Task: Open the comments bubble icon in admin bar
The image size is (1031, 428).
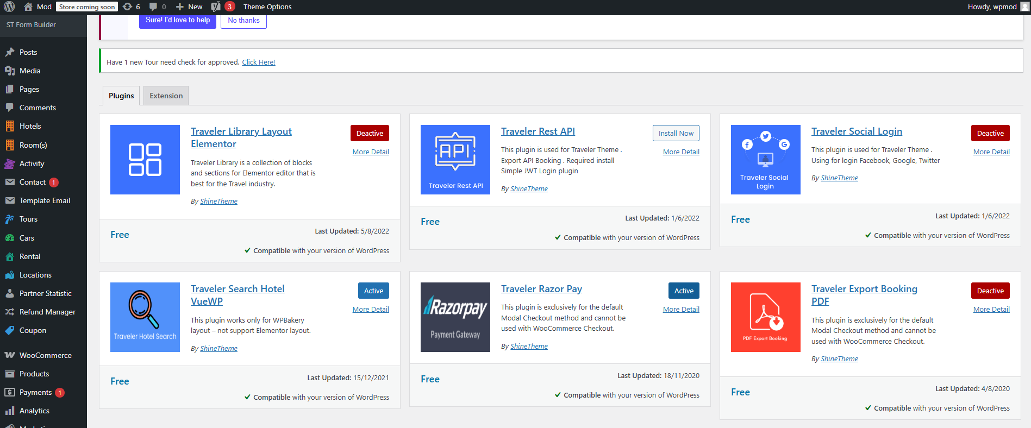Action: coord(153,7)
